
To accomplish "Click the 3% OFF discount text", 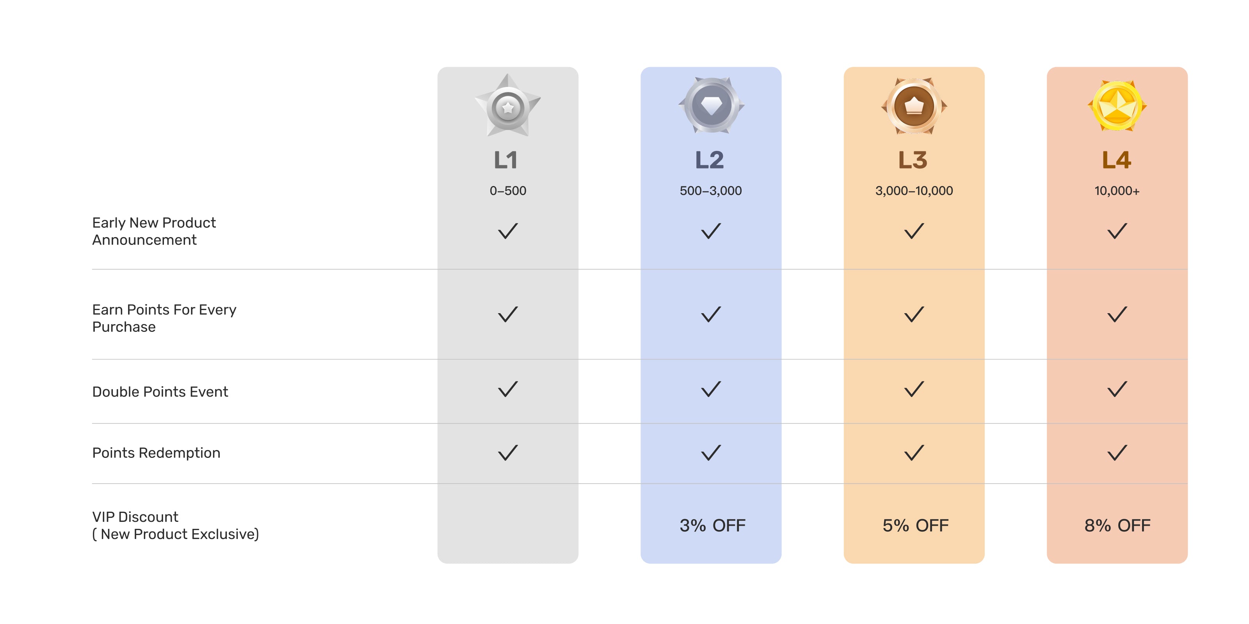I will pos(712,525).
